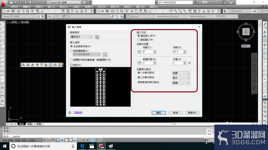This screenshot has width=268, height=150.
Task: Open the Table tool in draw toolbar
Action: (x=2, y=97)
